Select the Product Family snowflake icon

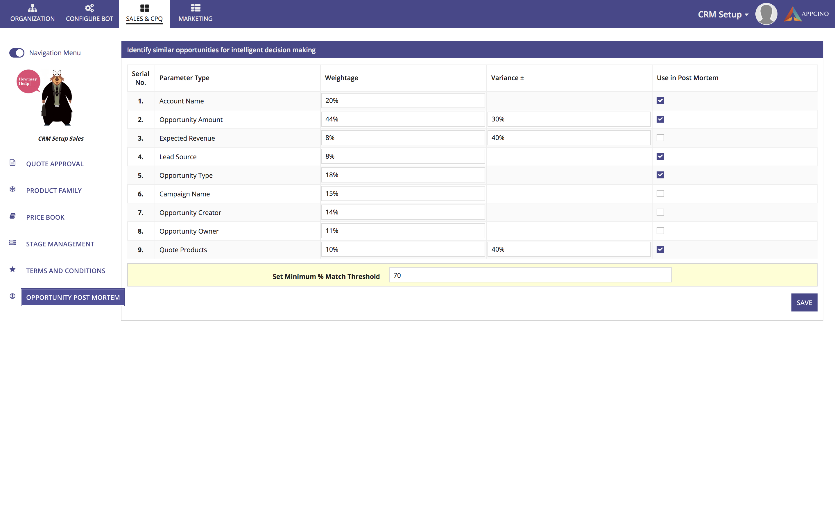click(12, 189)
